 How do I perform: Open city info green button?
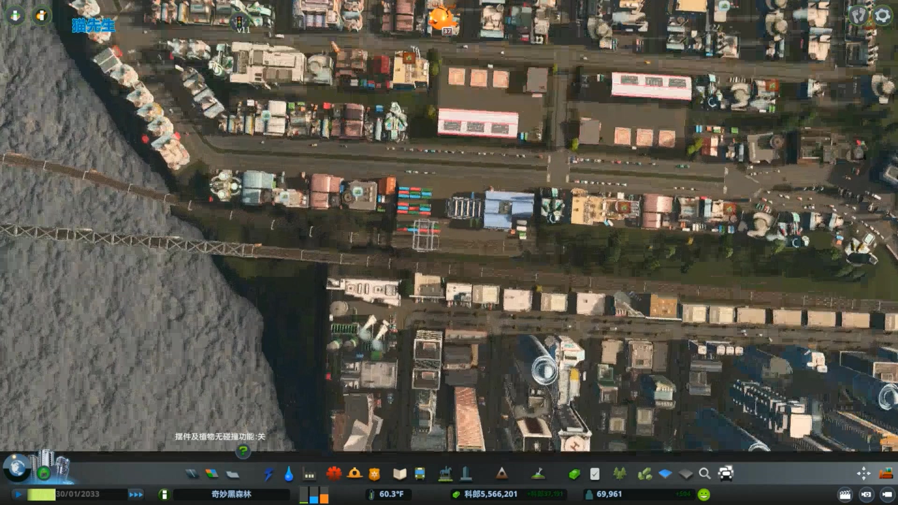(x=164, y=494)
